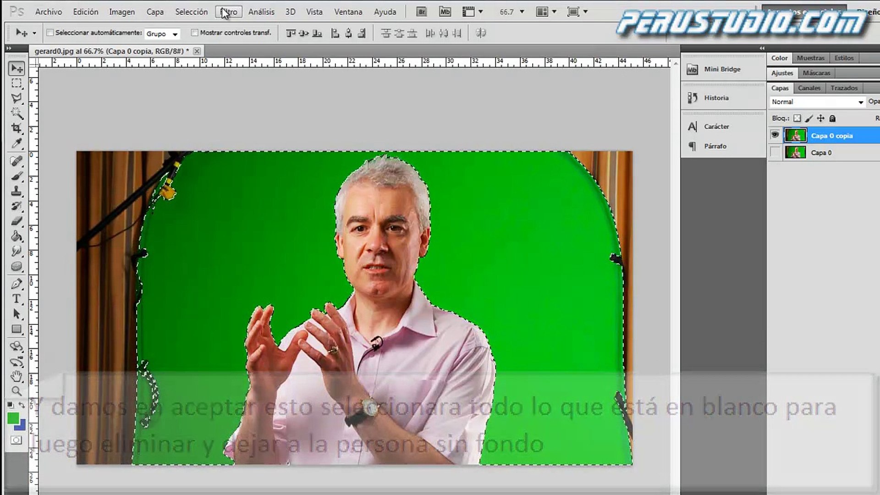Hide the Capa 0 copia layer
Screen dimensions: 880x495
775,135
